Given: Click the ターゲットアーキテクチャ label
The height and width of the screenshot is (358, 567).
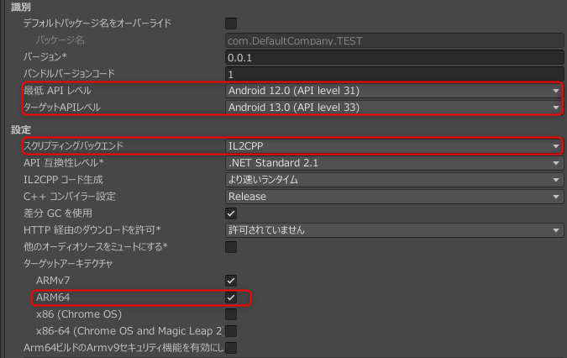Looking at the screenshot, I should pyautogui.click(x=68, y=264).
